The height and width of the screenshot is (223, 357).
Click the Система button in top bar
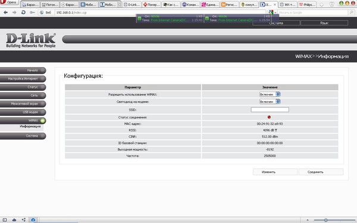[x=276, y=23]
